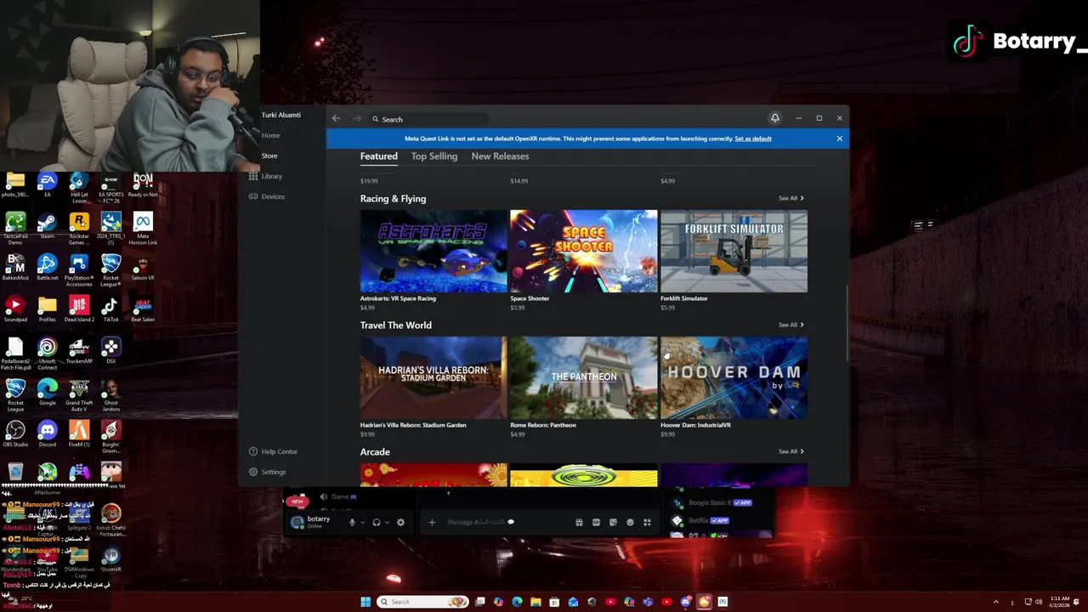This screenshot has width=1088, height=612.
Task: Open the TruckersMP desktop icon
Action: coord(79,350)
